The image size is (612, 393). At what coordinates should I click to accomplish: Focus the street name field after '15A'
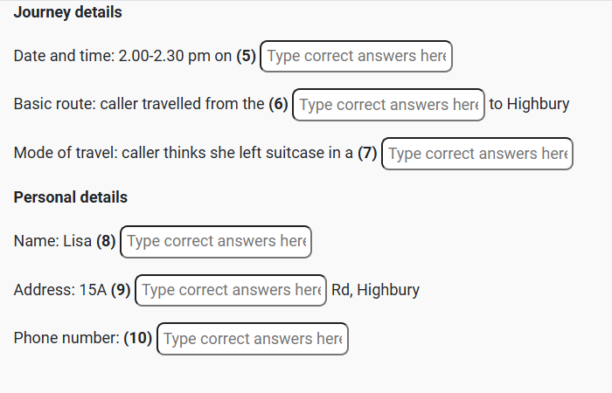click(231, 290)
